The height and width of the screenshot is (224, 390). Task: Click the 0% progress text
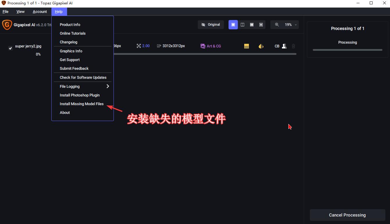click(38, 54)
